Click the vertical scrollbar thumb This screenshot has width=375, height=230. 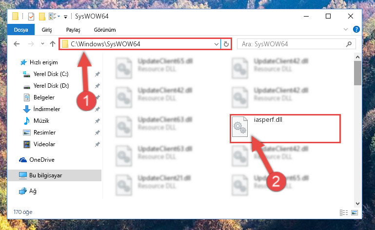point(357,73)
